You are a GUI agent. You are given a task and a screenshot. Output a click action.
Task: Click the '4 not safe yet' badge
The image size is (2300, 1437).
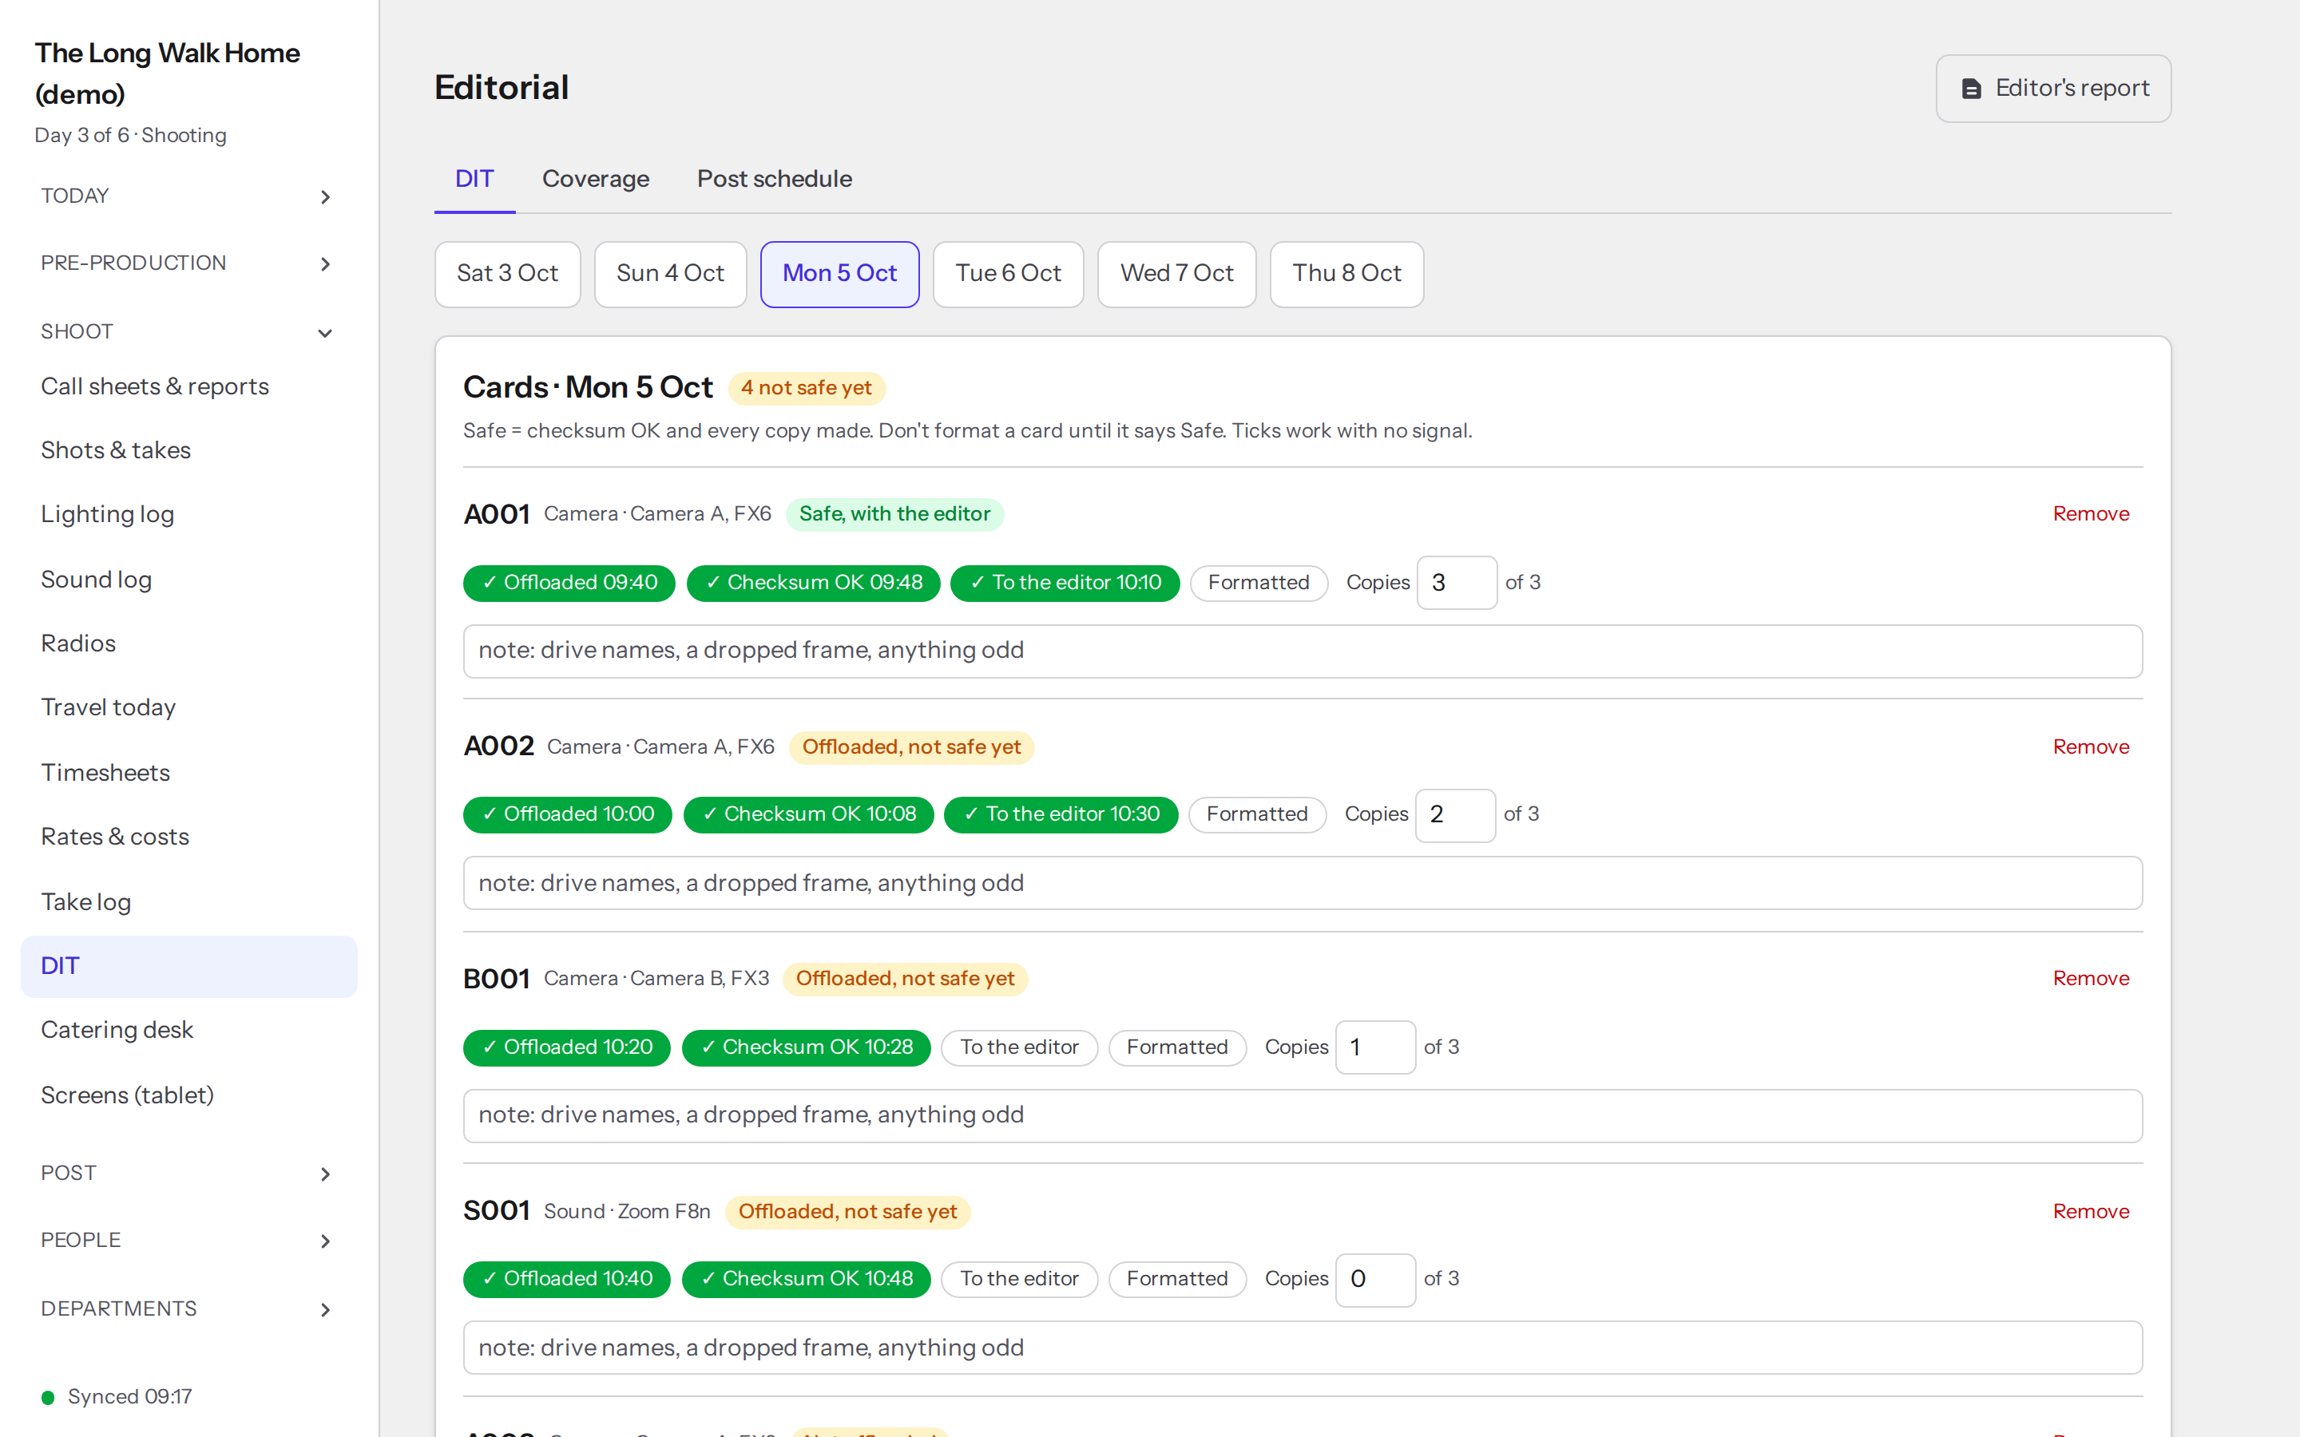(806, 388)
